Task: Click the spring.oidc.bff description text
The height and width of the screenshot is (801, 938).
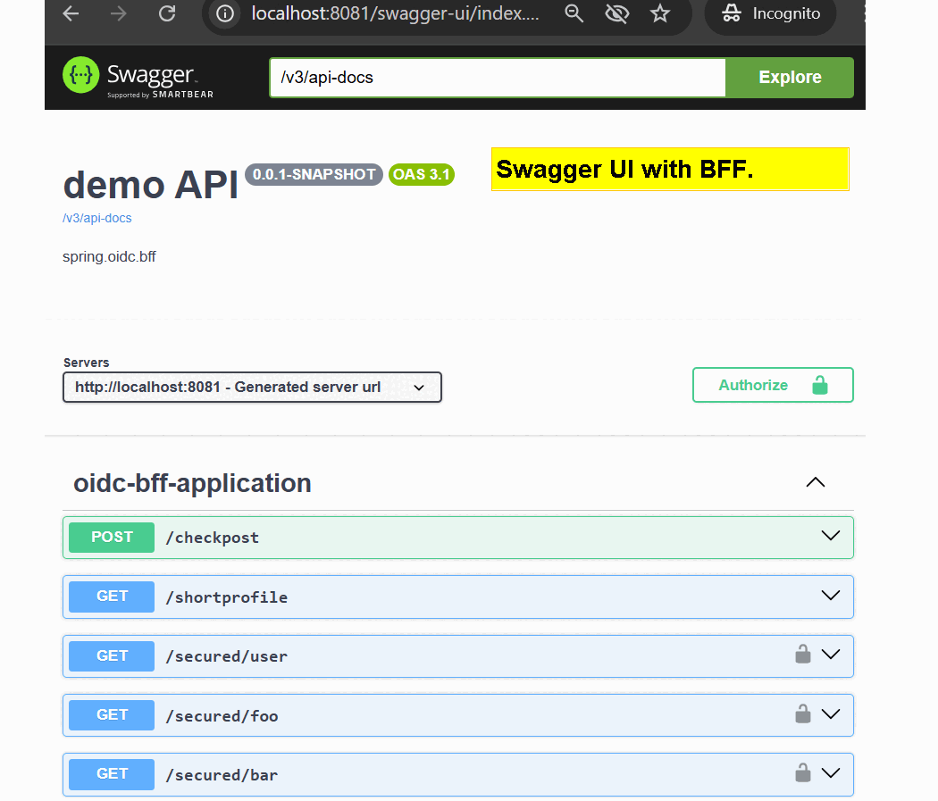Action: (109, 257)
